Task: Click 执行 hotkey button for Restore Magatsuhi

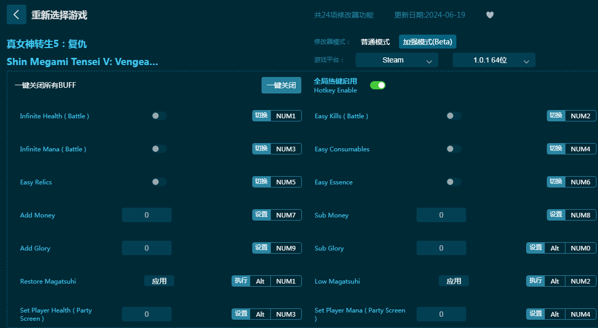Action: [x=241, y=281]
